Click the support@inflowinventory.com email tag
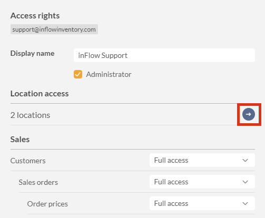Viewport: 265px width, 218px height. coord(54,29)
